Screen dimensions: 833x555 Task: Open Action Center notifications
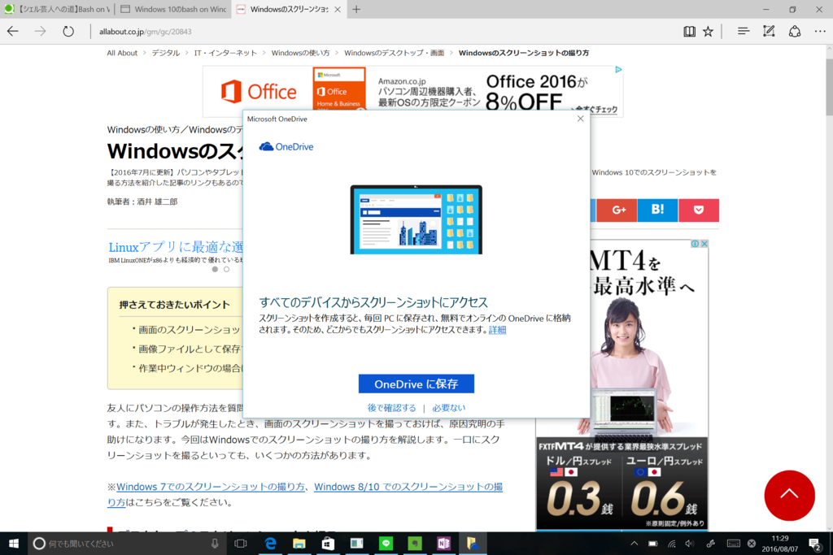point(815,544)
